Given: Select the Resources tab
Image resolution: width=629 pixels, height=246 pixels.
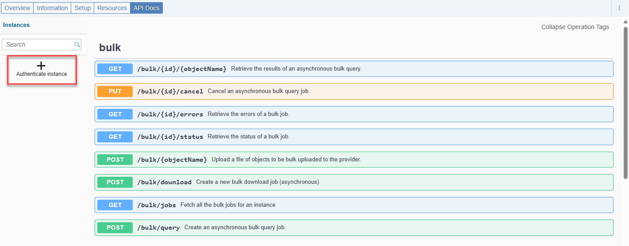Looking at the screenshot, I should [x=112, y=8].
